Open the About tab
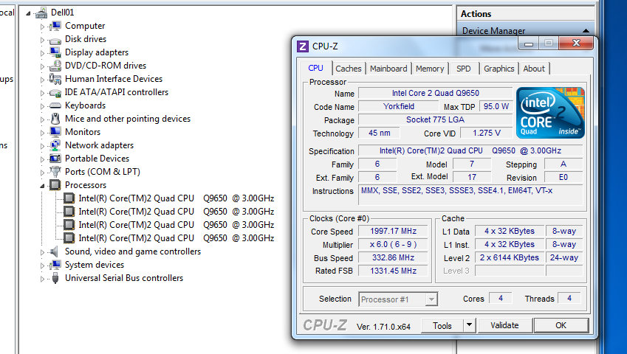627x354 pixels. click(534, 69)
